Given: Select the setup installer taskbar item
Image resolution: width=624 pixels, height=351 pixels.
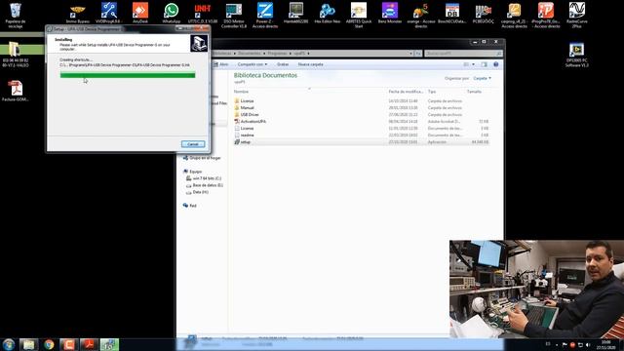Looking at the screenshot, I should click(109, 344).
